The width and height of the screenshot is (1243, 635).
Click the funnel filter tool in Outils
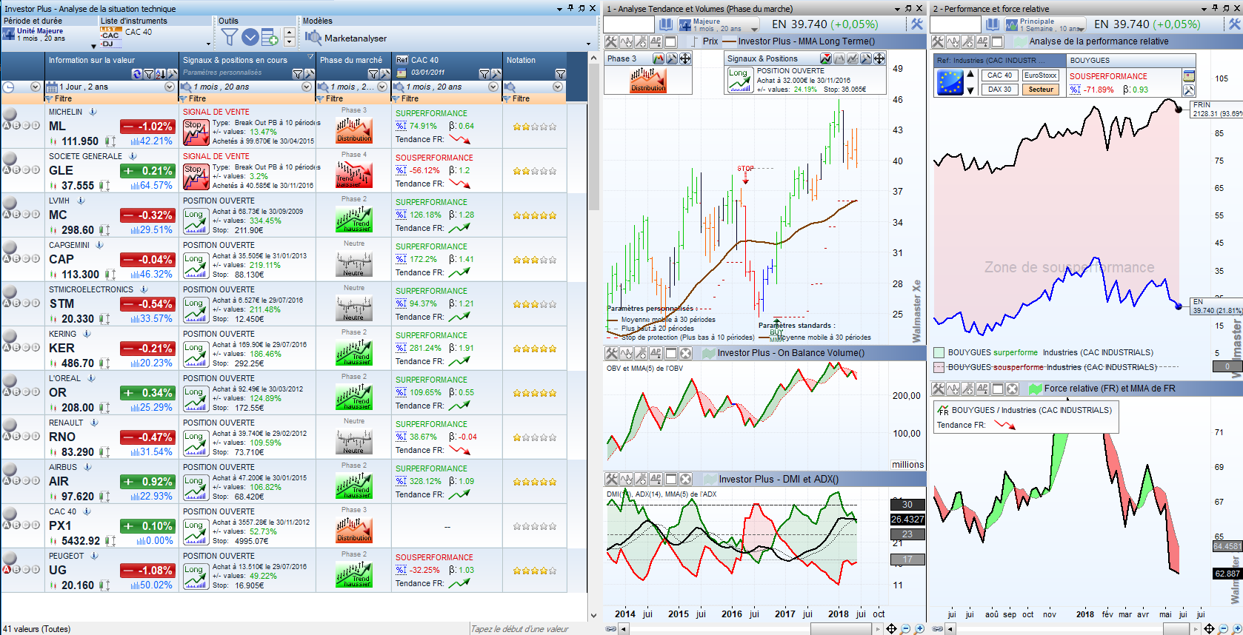pos(230,37)
